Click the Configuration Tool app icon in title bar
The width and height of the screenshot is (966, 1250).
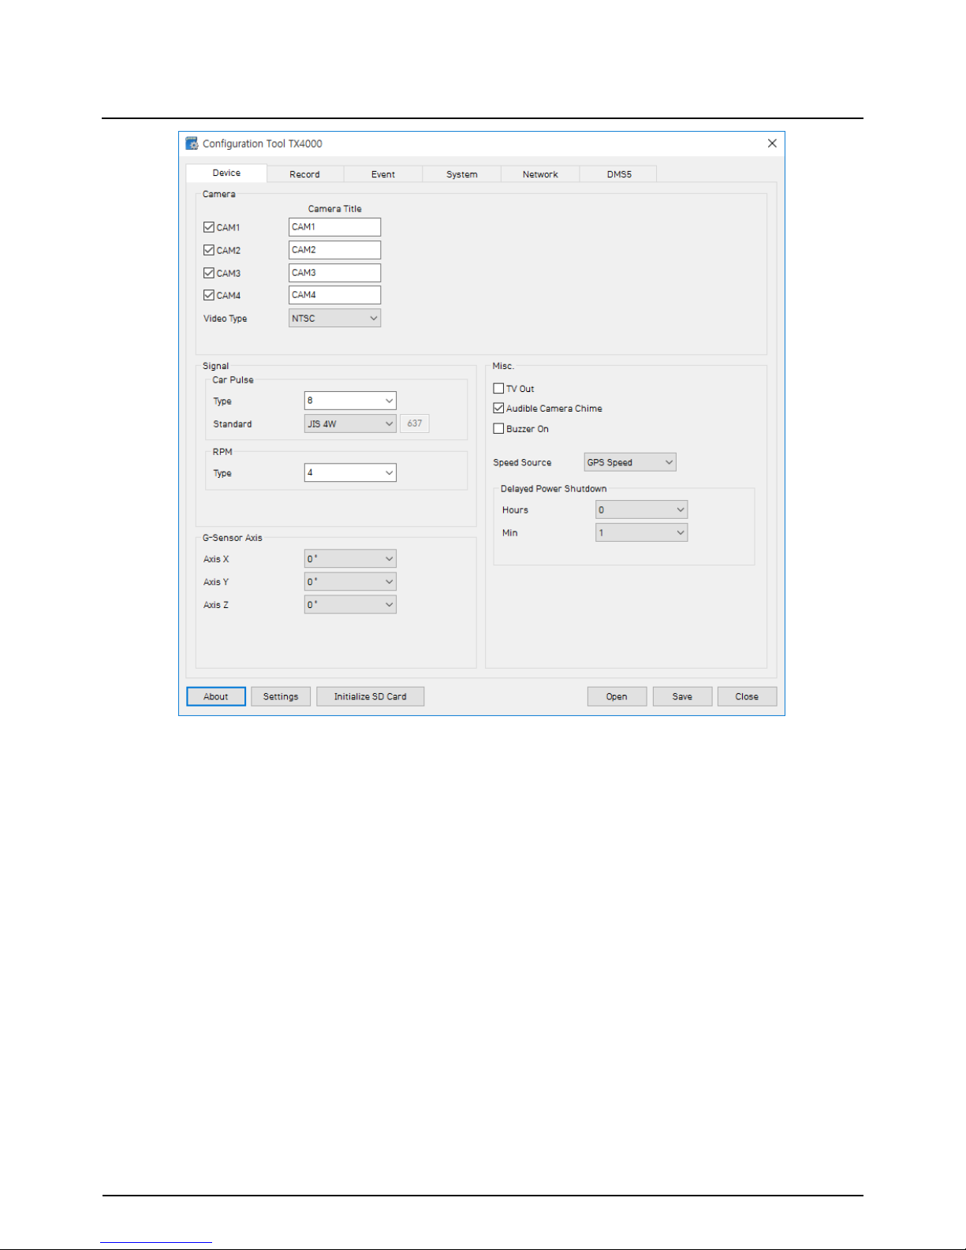(x=192, y=144)
